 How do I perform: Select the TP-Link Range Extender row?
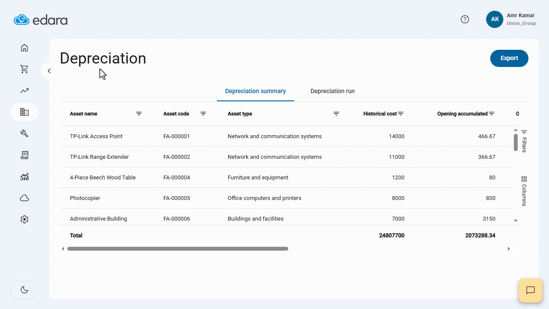coord(286,157)
